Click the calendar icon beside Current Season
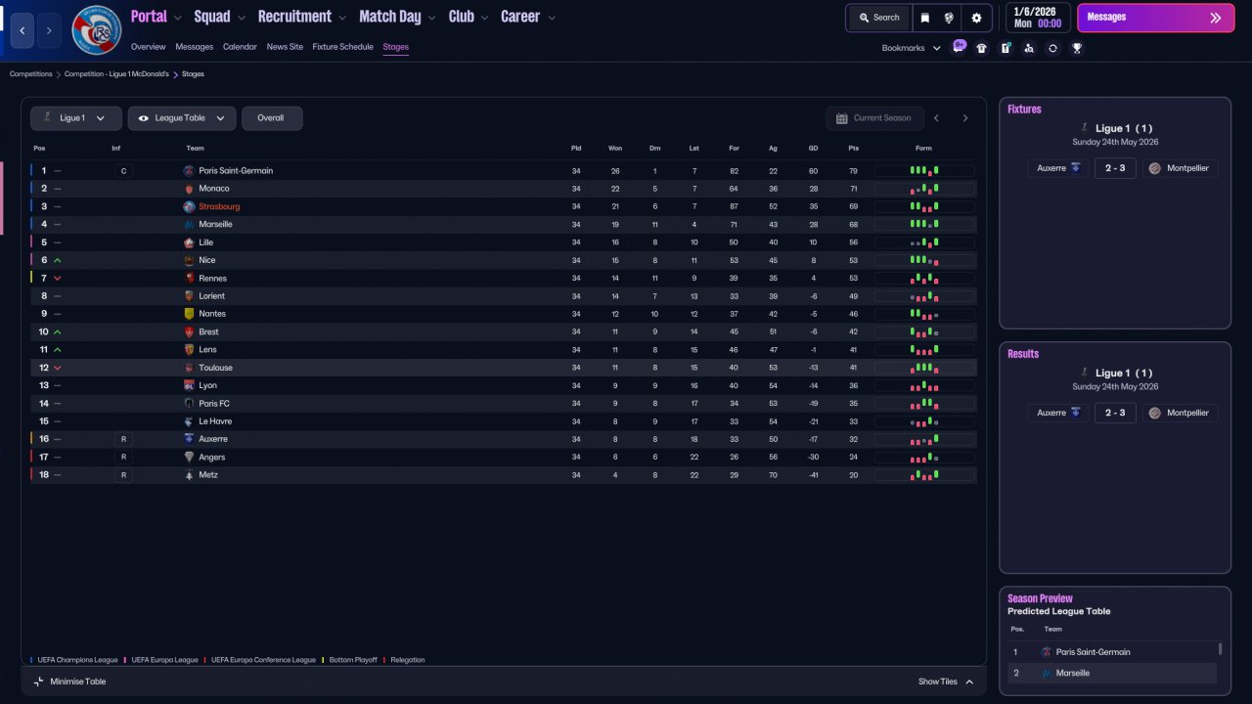 coord(841,118)
